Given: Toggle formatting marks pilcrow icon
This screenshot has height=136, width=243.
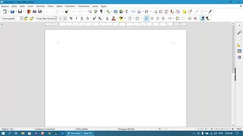Looking at the screenshot, I should [x=101, y=12].
